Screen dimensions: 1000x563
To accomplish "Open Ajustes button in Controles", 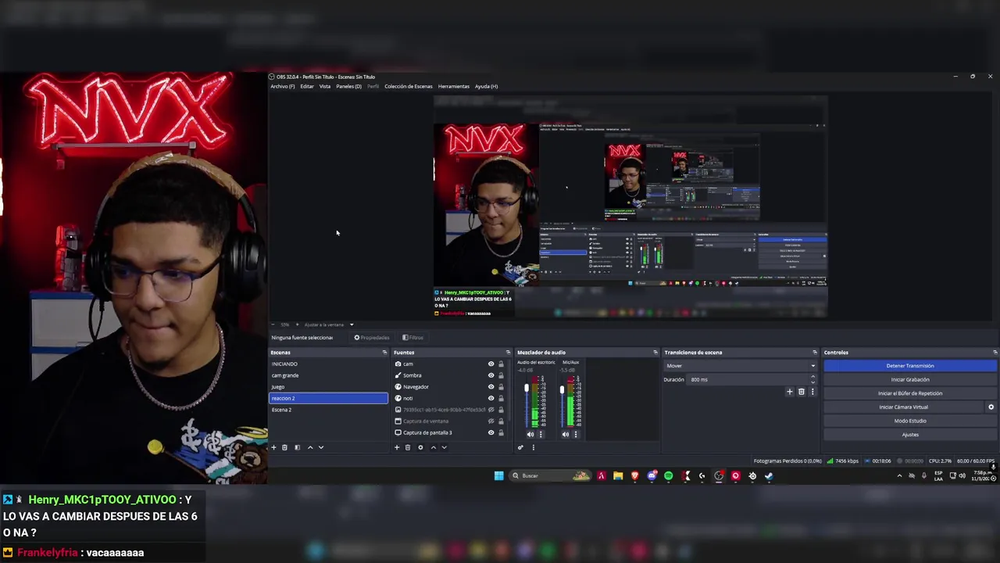I will point(910,435).
